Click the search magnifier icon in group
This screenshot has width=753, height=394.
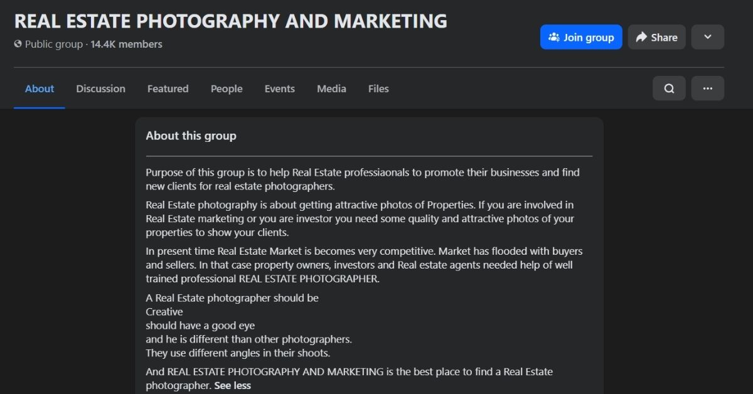(x=669, y=88)
